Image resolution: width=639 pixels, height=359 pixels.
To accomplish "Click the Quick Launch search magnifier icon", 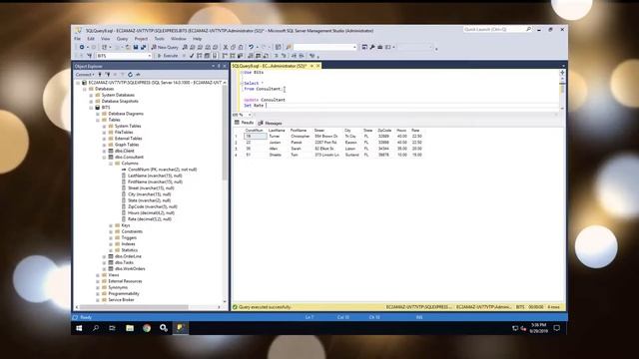I will coord(528,29).
